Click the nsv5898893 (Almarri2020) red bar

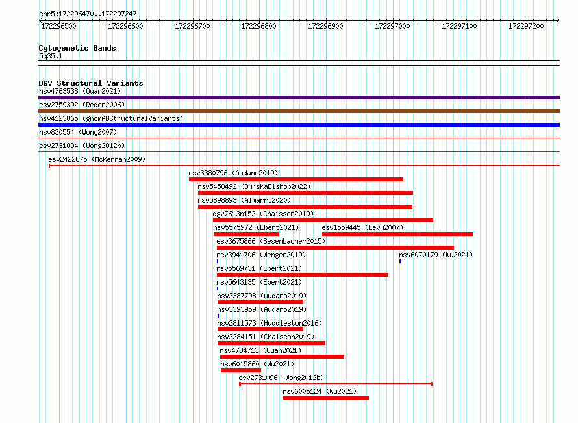tap(305, 207)
